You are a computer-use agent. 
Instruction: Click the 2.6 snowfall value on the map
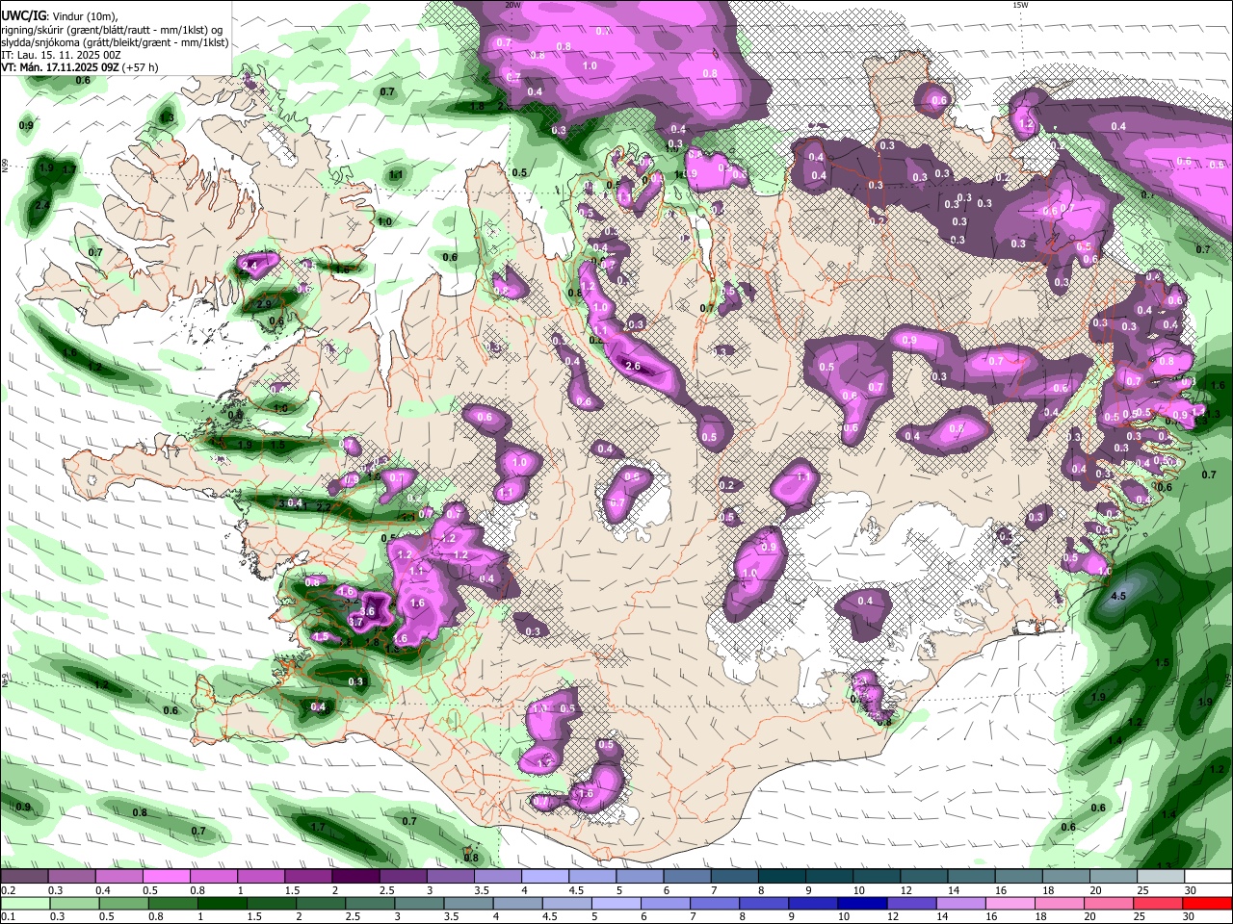pos(633,366)
